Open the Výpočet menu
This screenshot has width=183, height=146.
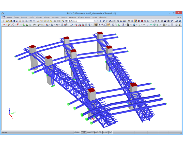[x=39, y=17]
